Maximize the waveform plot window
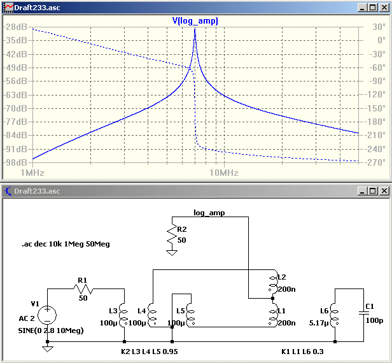The width and height of the screenshot is (392, 363). click(x=372, y=8)
